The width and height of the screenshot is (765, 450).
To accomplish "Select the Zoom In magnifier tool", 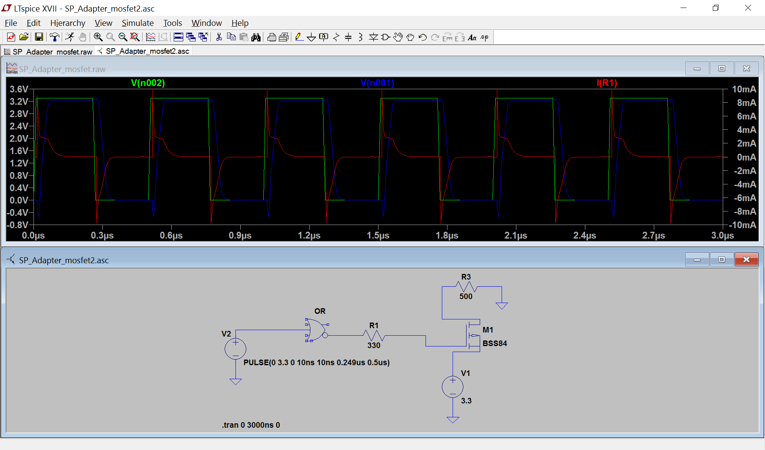I will (98, 37).
